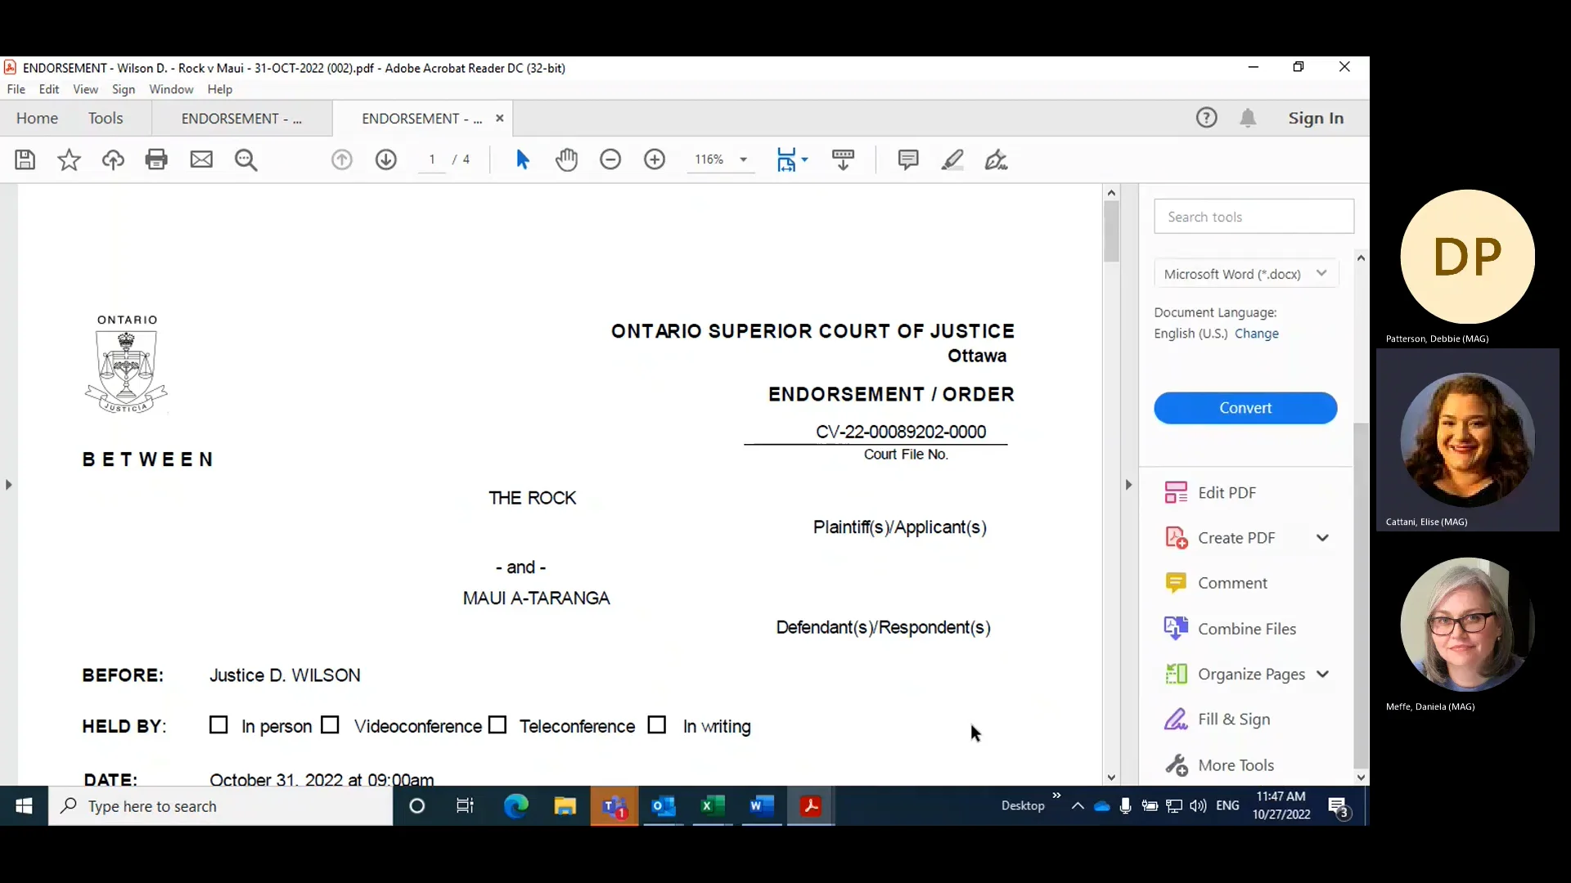Close the active ENDORSEMENT tab

pos(499,119)
